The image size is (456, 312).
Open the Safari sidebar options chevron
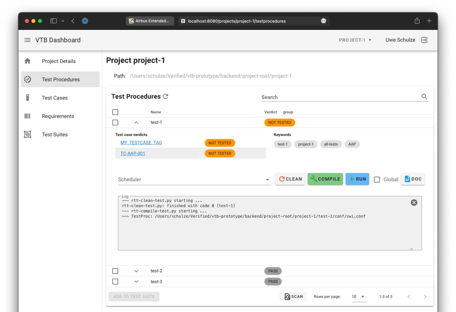point(63,21)
